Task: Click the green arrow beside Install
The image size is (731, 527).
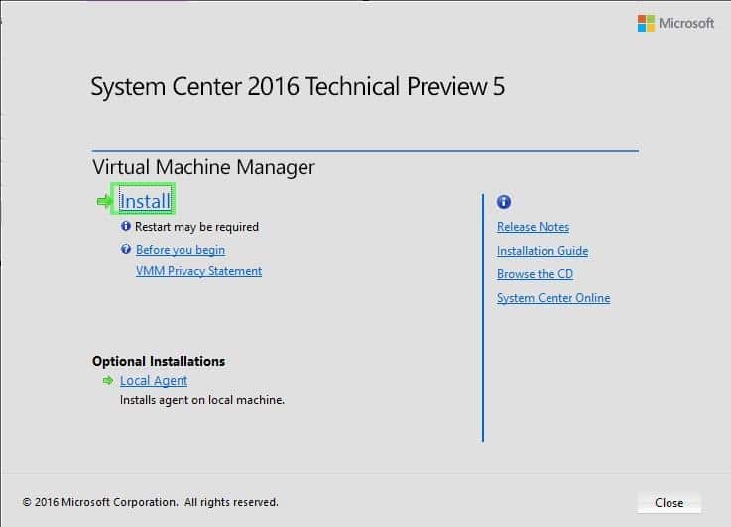Action: coord(104,201)
